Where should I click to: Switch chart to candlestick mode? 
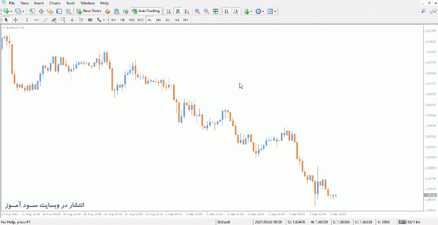click(178, 11)
